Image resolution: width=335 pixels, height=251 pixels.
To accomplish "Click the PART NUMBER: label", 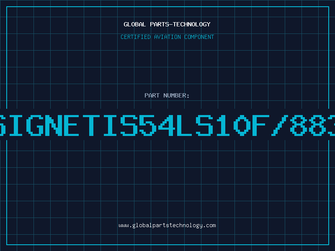I will point(167,95).
